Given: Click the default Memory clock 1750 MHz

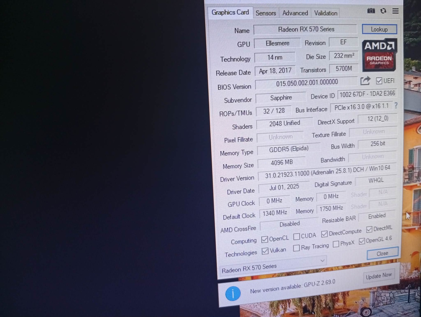Looking at the screenshot, I should [x=331, y=208].
